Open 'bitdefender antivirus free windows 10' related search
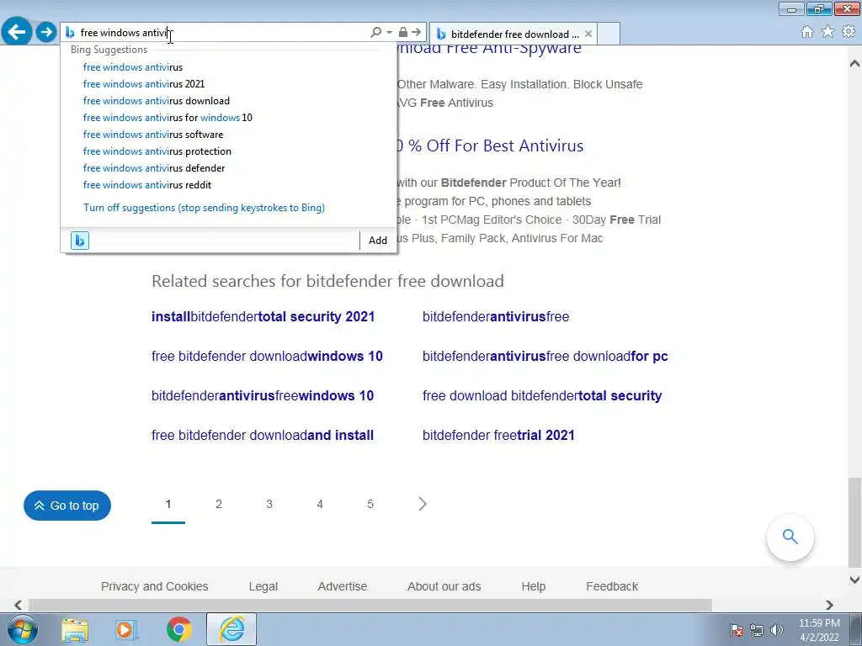This screenshot has width=862, height=646. [263, 395]
